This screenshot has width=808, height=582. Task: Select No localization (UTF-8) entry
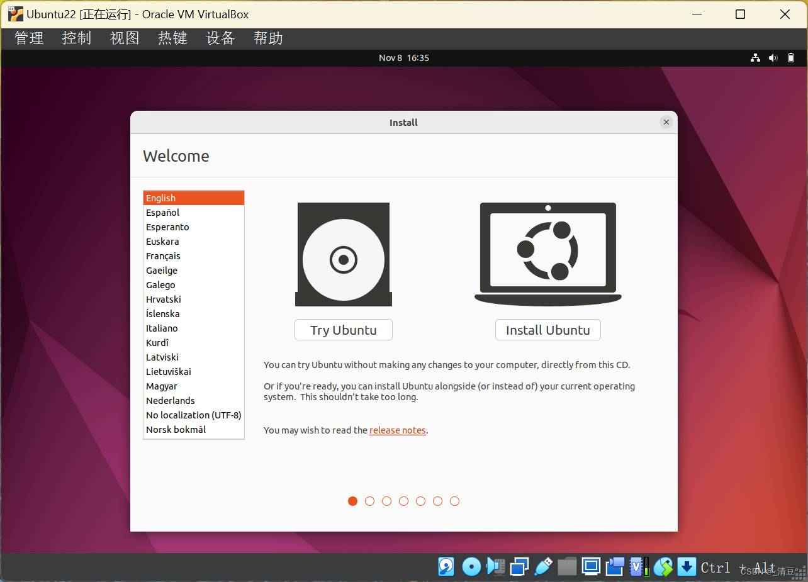pyautogui.click(x=194, y=415)
